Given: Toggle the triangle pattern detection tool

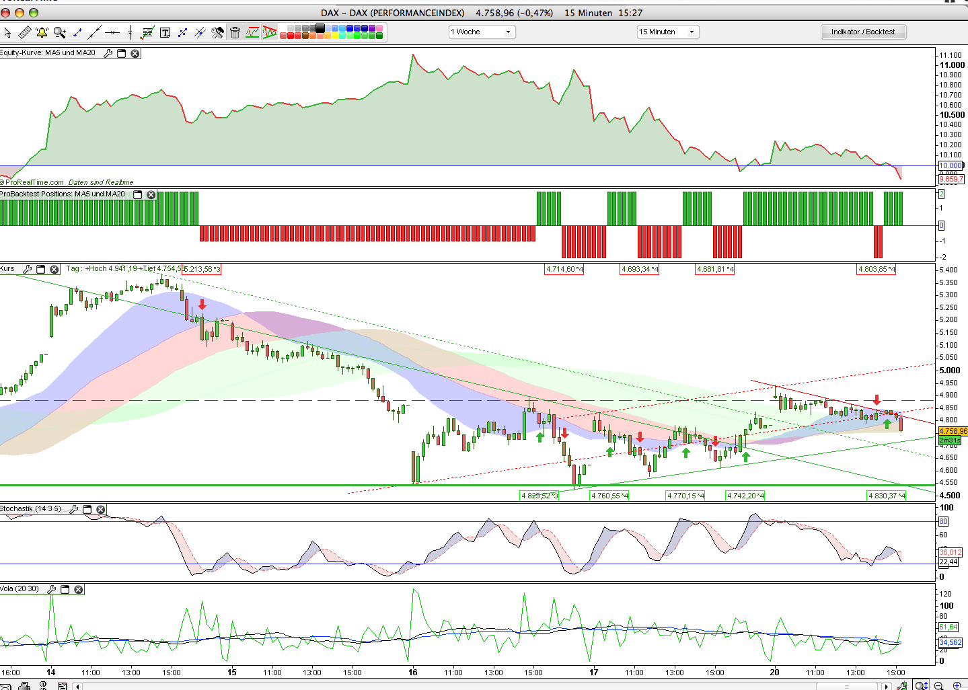Looking at the screenshot, I should [x=269, y=32].
